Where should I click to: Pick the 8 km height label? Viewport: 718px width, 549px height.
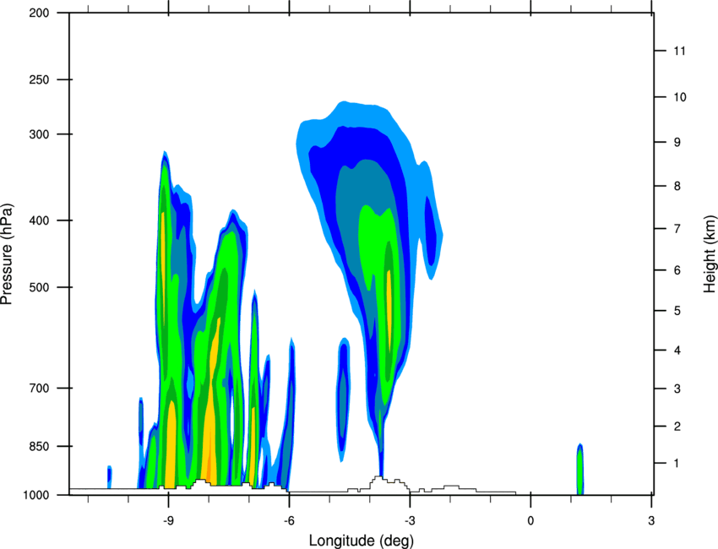(677, 186)
